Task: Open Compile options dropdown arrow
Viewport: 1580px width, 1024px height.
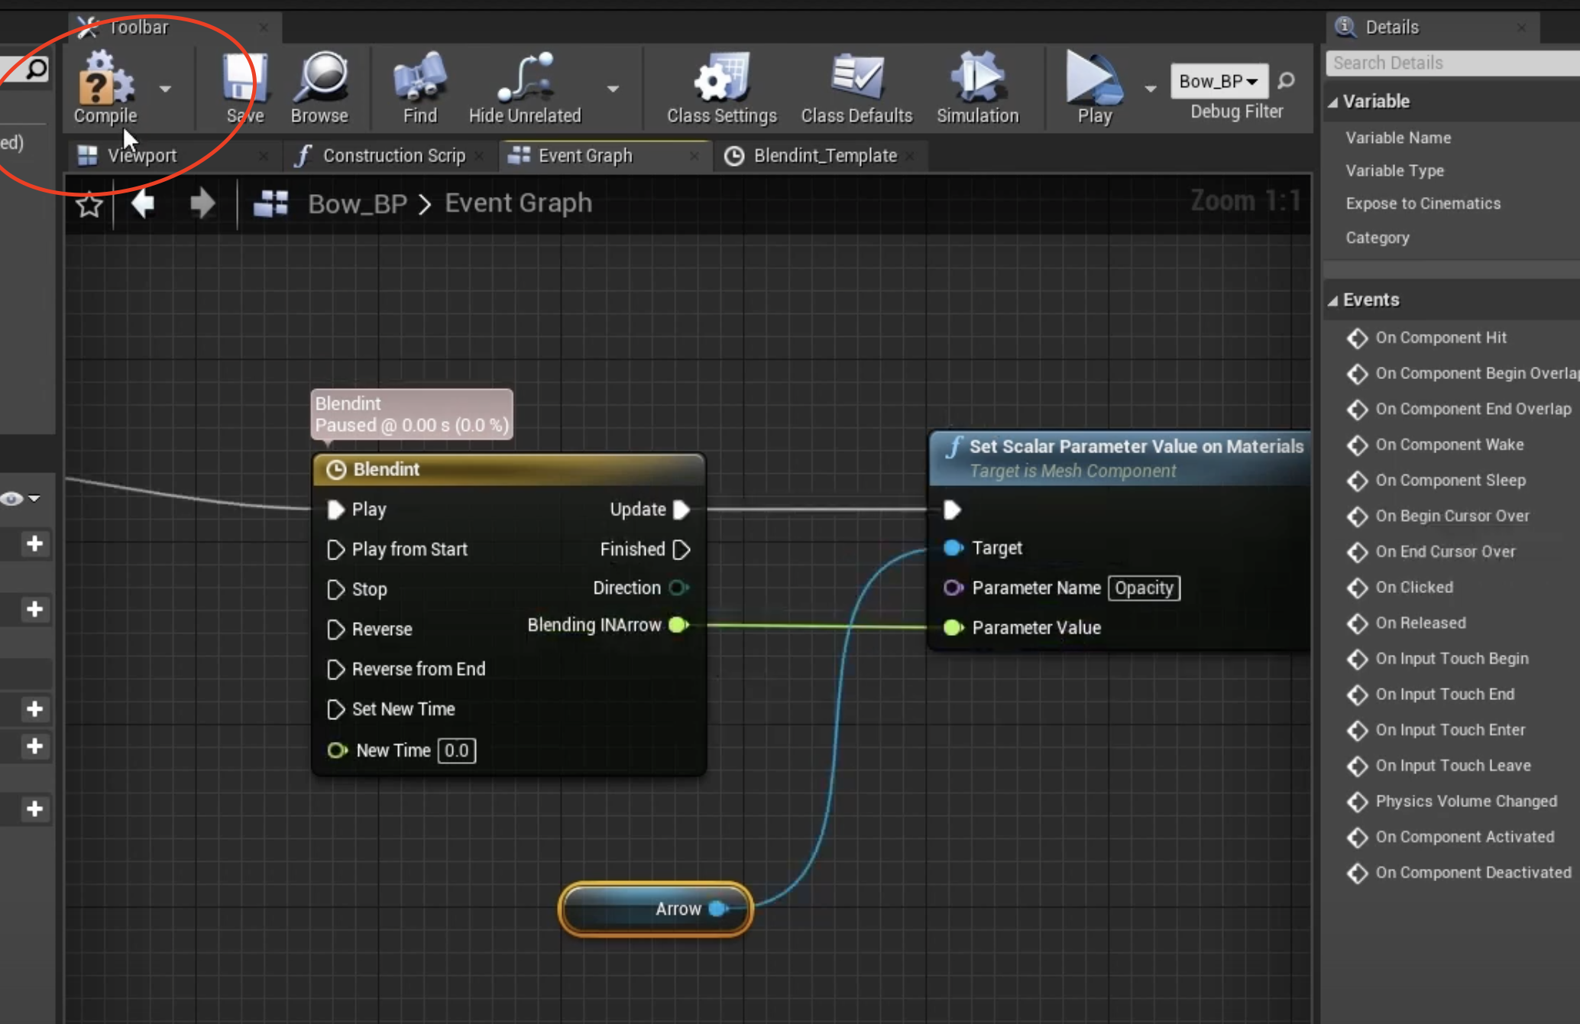Action: [165, 89]
